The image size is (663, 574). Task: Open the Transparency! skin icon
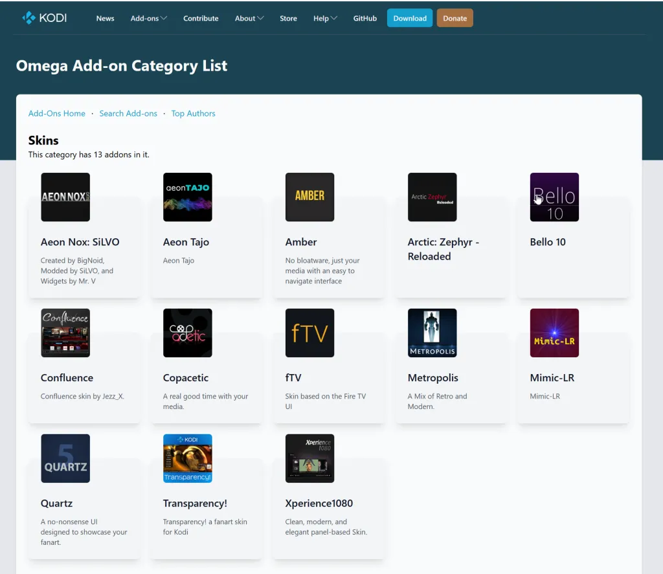[x=188, y=459]
